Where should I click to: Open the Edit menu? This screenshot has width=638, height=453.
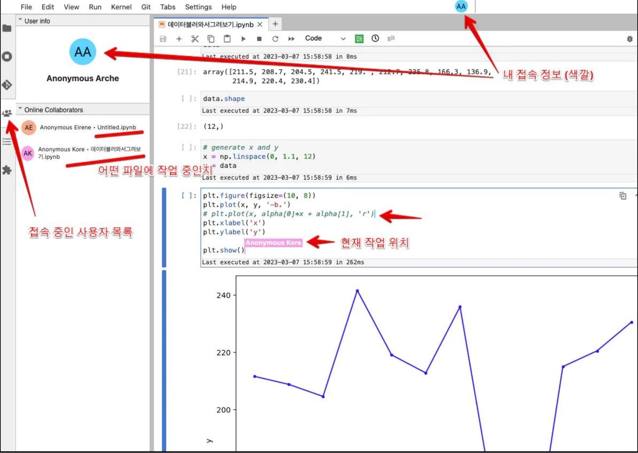click(x=48, y=7)
